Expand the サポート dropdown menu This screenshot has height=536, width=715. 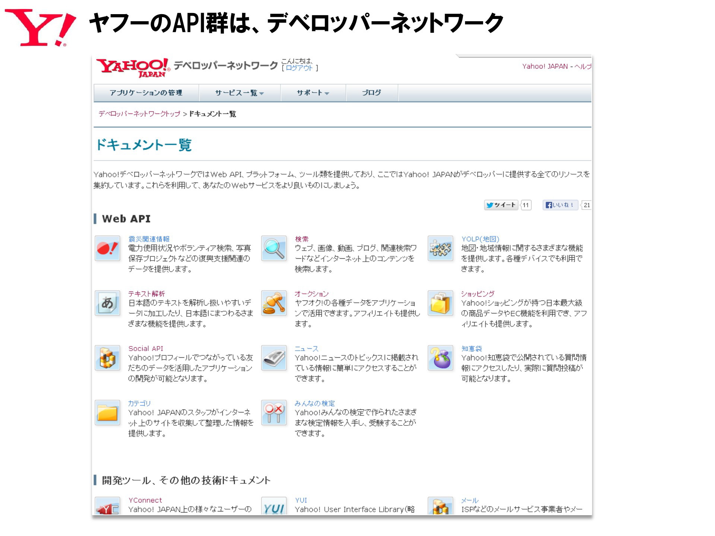(x=313, y=93)
